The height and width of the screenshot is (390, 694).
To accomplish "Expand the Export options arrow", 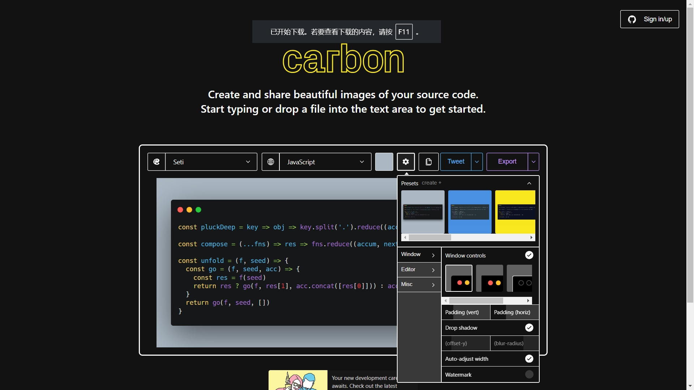I will 534,162.
